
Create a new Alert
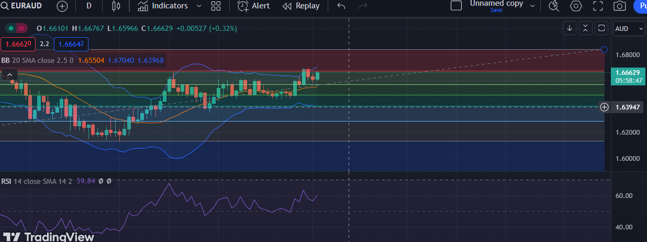tap(254, 6)
